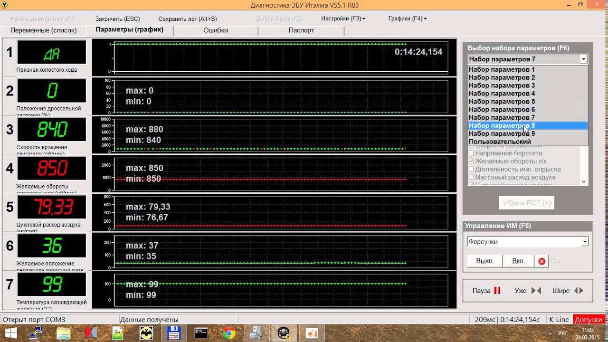
Task: Enable Длительность имп. впрыска checkbox
Action: (471, 169)
